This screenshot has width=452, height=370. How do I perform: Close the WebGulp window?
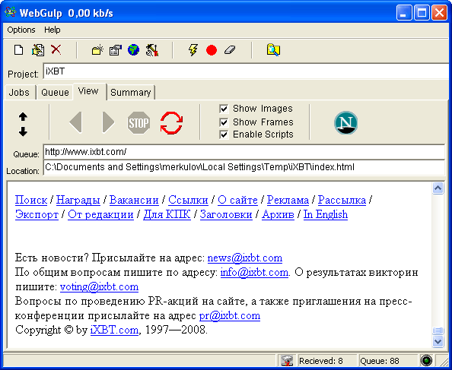point(439,13)
